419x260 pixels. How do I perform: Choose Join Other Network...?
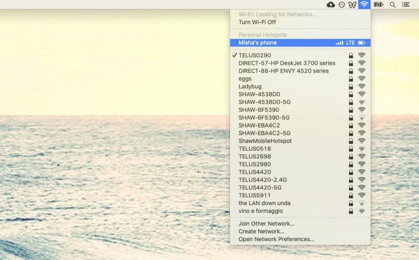tap(300, 224)
